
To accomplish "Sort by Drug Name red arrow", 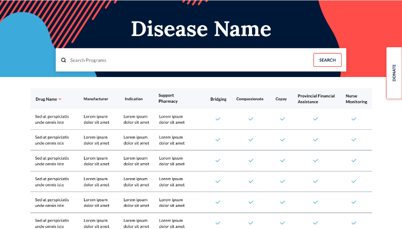I will point(60,99).
